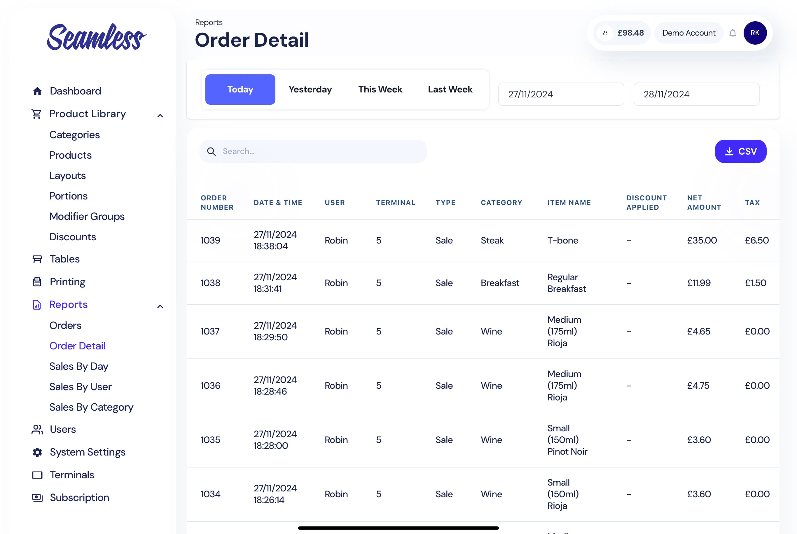797x534 pixels.
Task: Collapse the Reports section chevron
Action: tap(160, 307)
